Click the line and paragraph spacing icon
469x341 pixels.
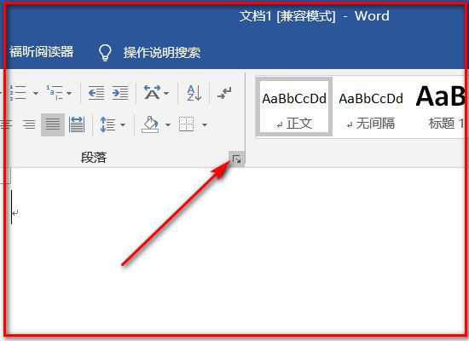coord(107,124)
